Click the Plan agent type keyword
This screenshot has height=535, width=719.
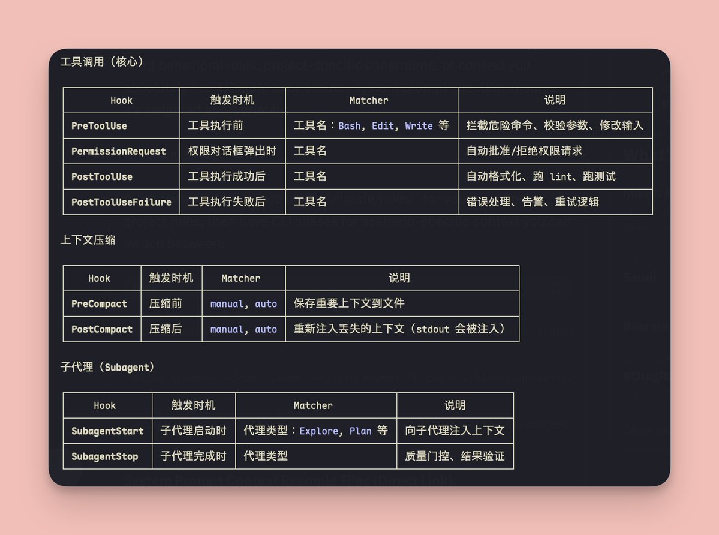click(360, 431)
